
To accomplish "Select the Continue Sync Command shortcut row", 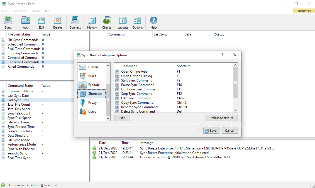I will point(174,89).
